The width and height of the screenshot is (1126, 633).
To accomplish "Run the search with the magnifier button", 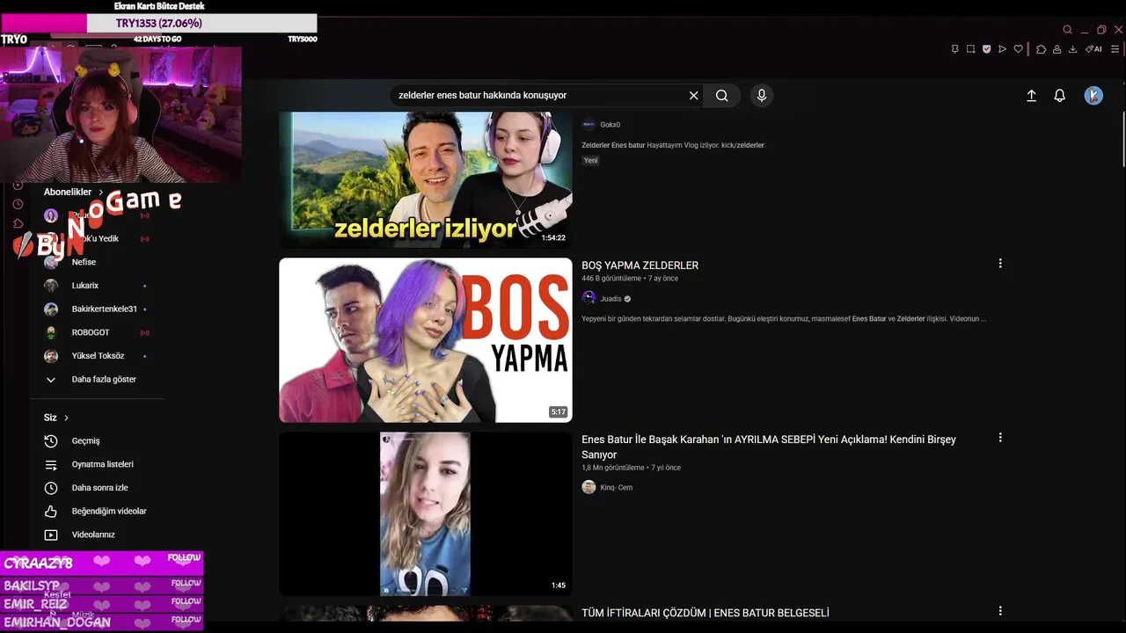I will click(722, 95).
